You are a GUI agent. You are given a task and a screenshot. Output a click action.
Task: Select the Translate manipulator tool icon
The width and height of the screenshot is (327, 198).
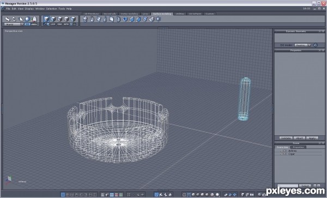click(x=8, y=19)
